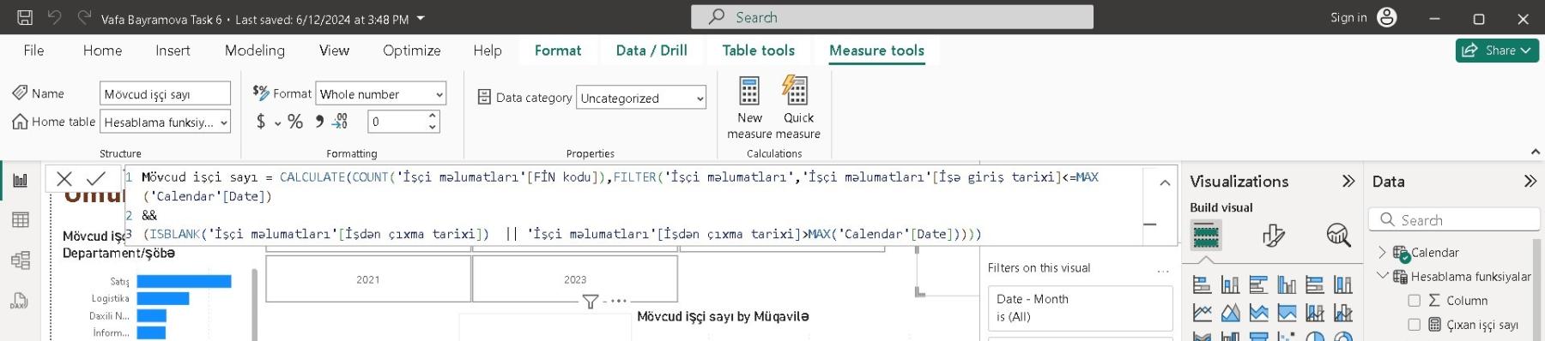The image size is (1545, 341).
Task: Open DAX query view icon
Action: 21,301
